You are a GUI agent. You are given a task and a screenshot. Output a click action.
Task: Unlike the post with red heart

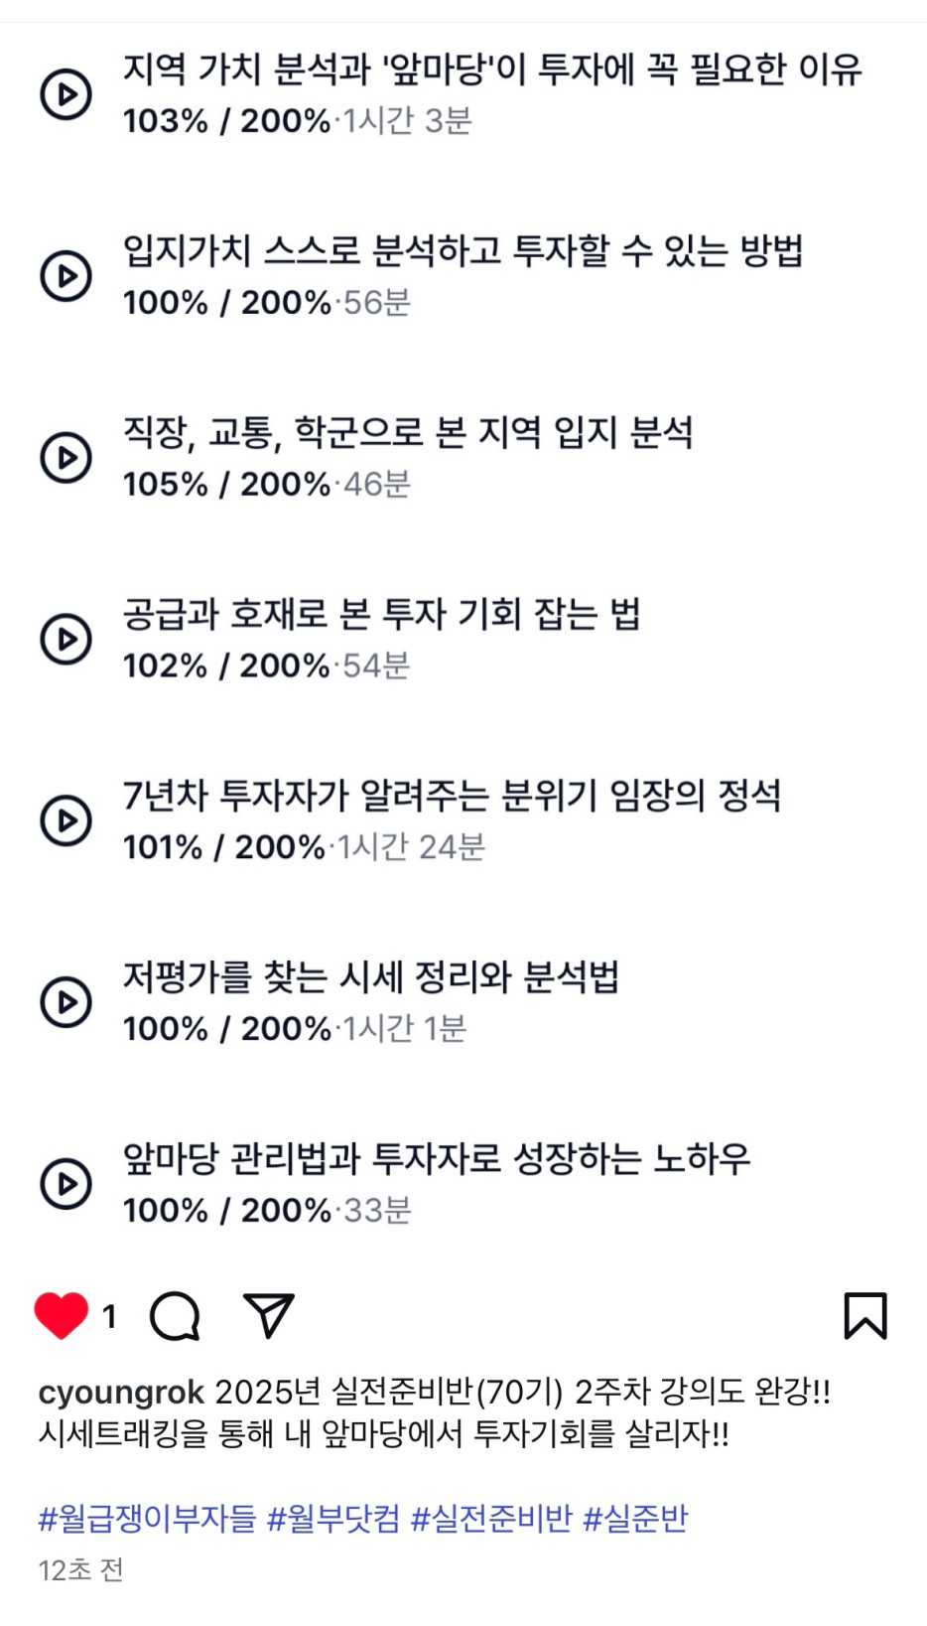[62, 1316]
